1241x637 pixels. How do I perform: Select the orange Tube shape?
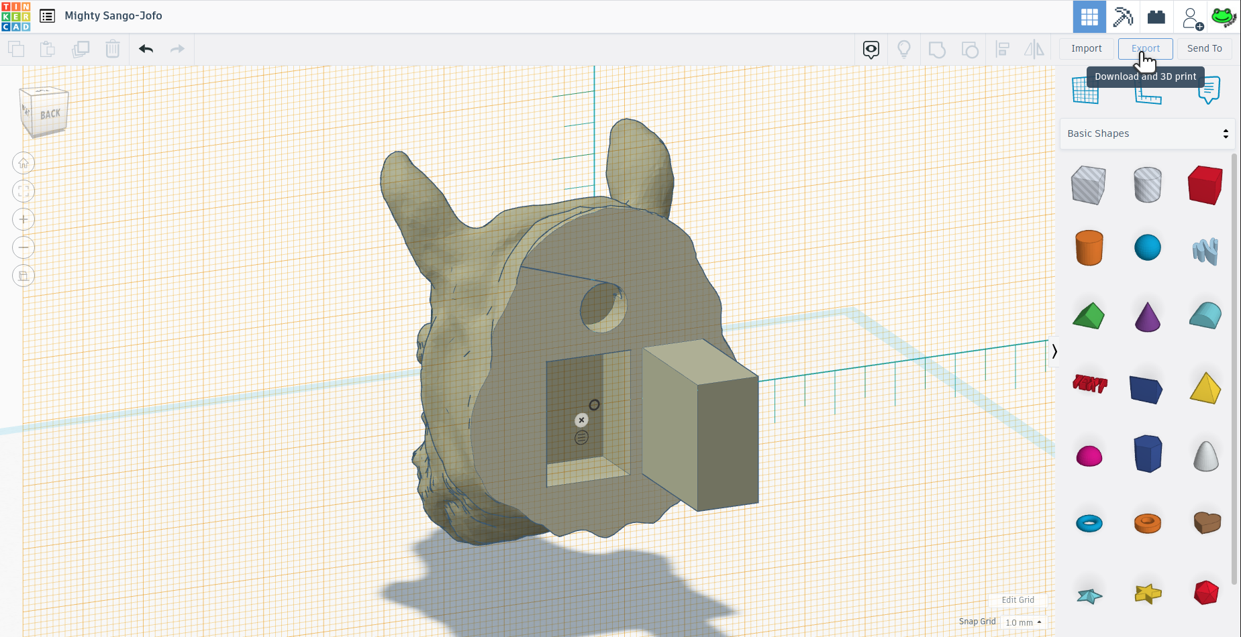(1147, 523)
